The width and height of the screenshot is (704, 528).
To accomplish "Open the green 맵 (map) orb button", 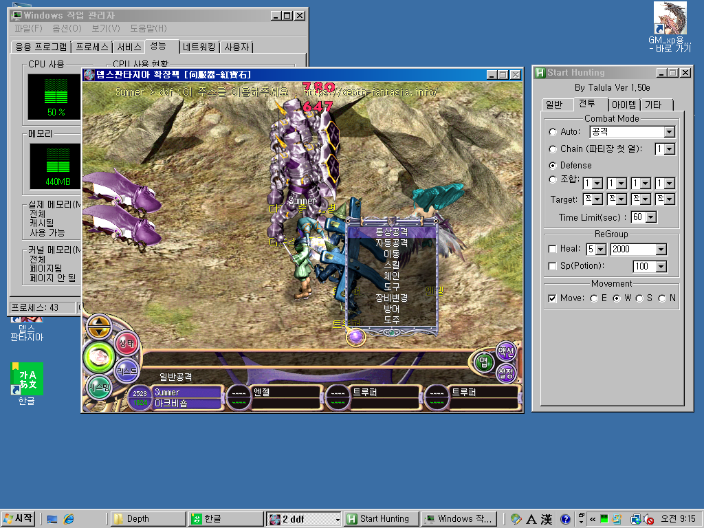I will [x=483, y=362].
